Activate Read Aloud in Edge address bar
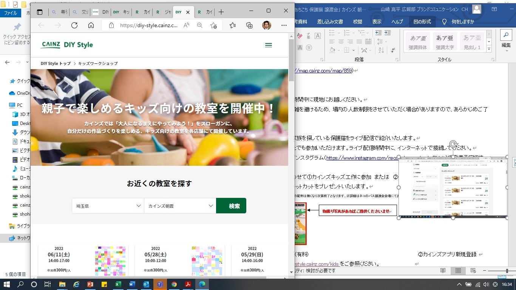516x290 pixels. tap(186, 25)
